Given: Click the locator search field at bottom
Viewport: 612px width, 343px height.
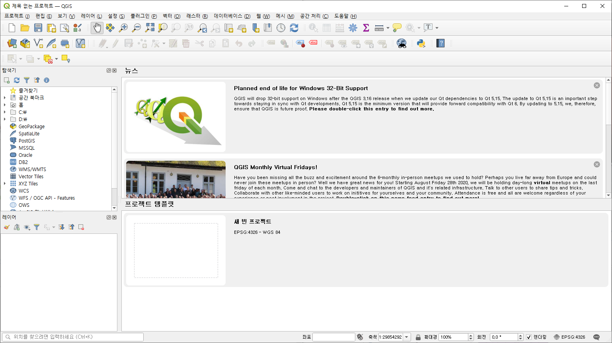Looking at the screenshot, I should pyautogui.click(x=73, y=337).
